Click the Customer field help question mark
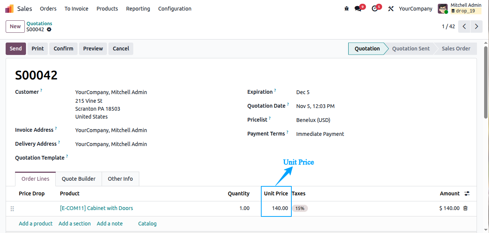489x233 pixels. pos(41,91)
